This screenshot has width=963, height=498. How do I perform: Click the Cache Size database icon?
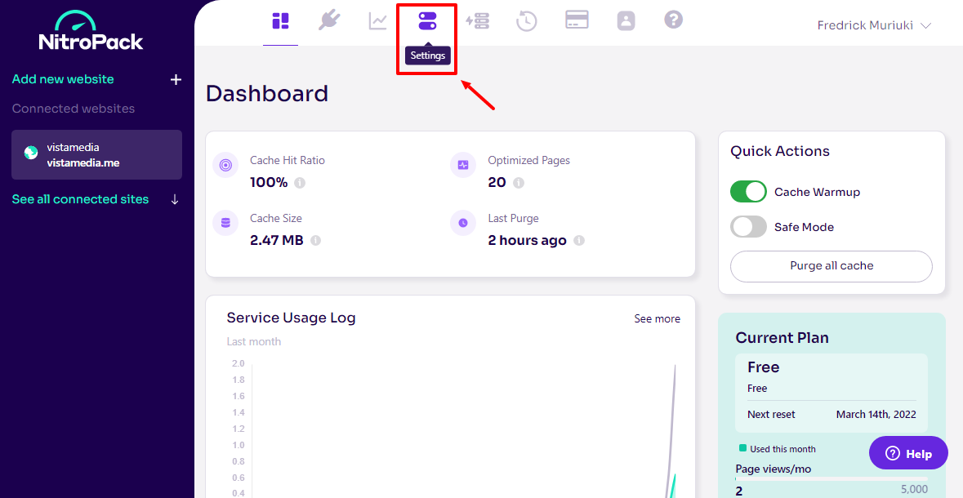[225, 223]
